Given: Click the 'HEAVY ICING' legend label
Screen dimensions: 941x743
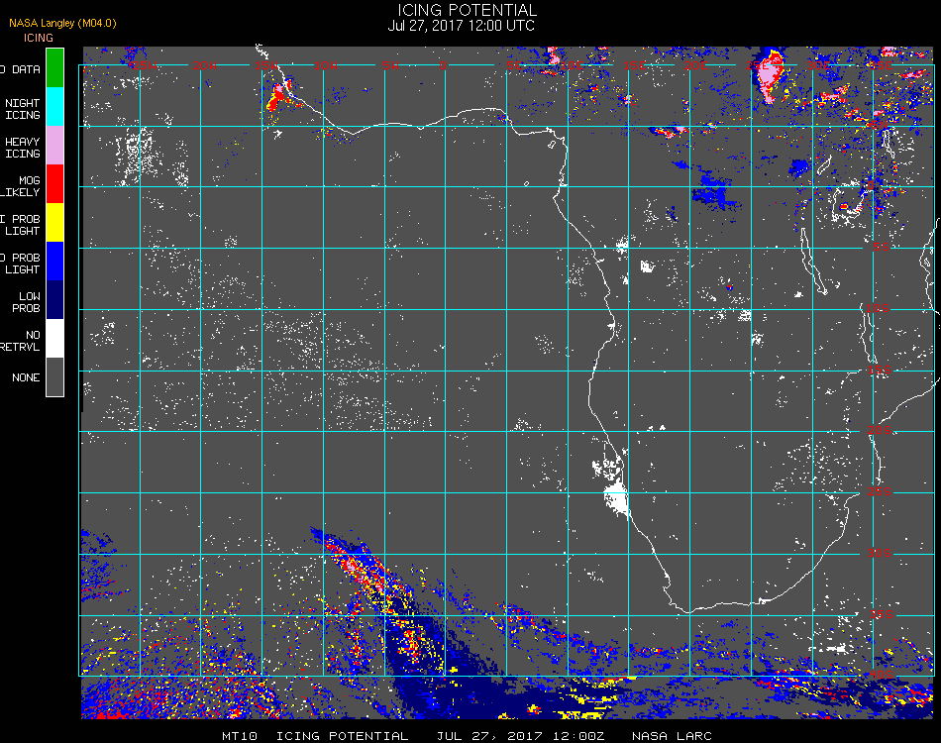Looking at the screenshot, I should [x=22, y=148].
